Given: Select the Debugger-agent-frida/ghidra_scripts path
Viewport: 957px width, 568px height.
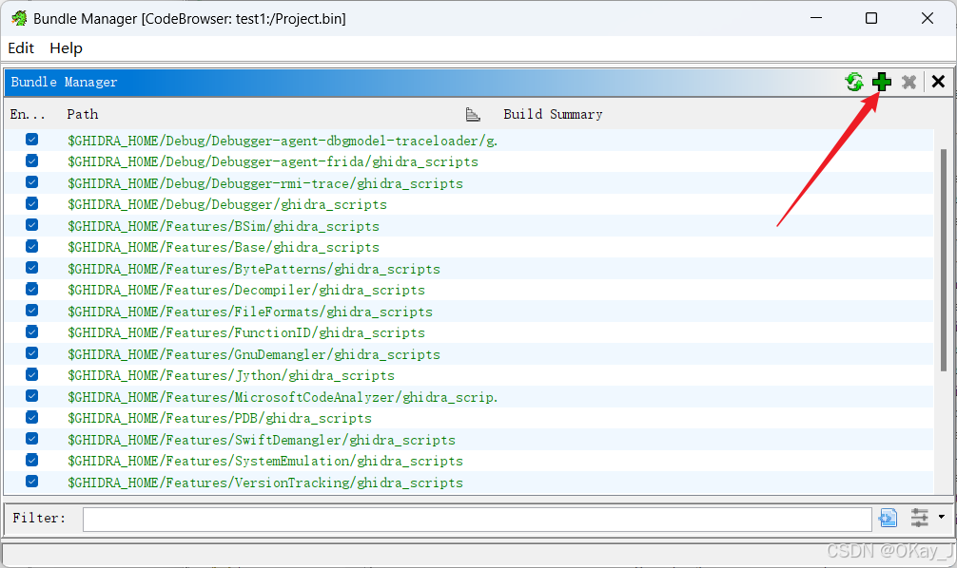Looking at the screenshot, I should 273,162.
